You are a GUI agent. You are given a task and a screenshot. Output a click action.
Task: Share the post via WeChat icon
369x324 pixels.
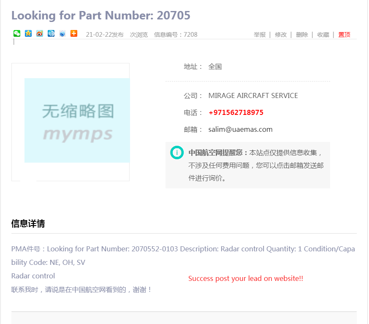point(17,34)
